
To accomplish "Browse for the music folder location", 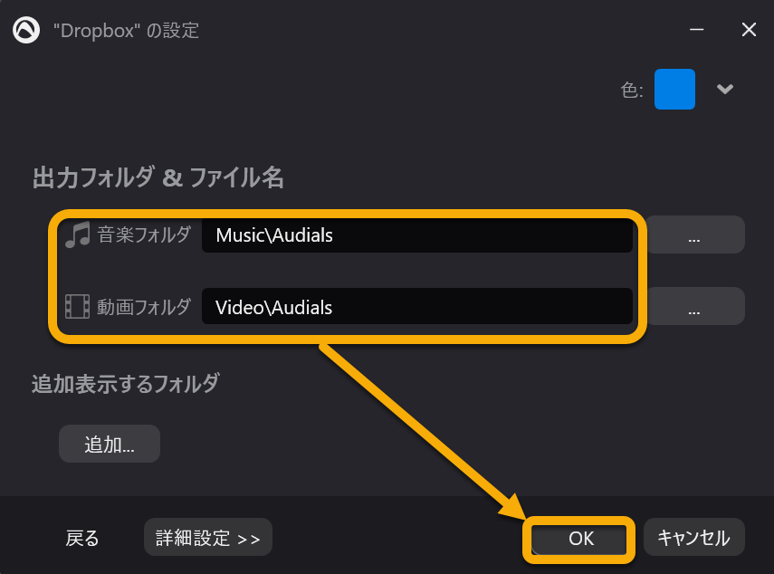I will [695, 234].
